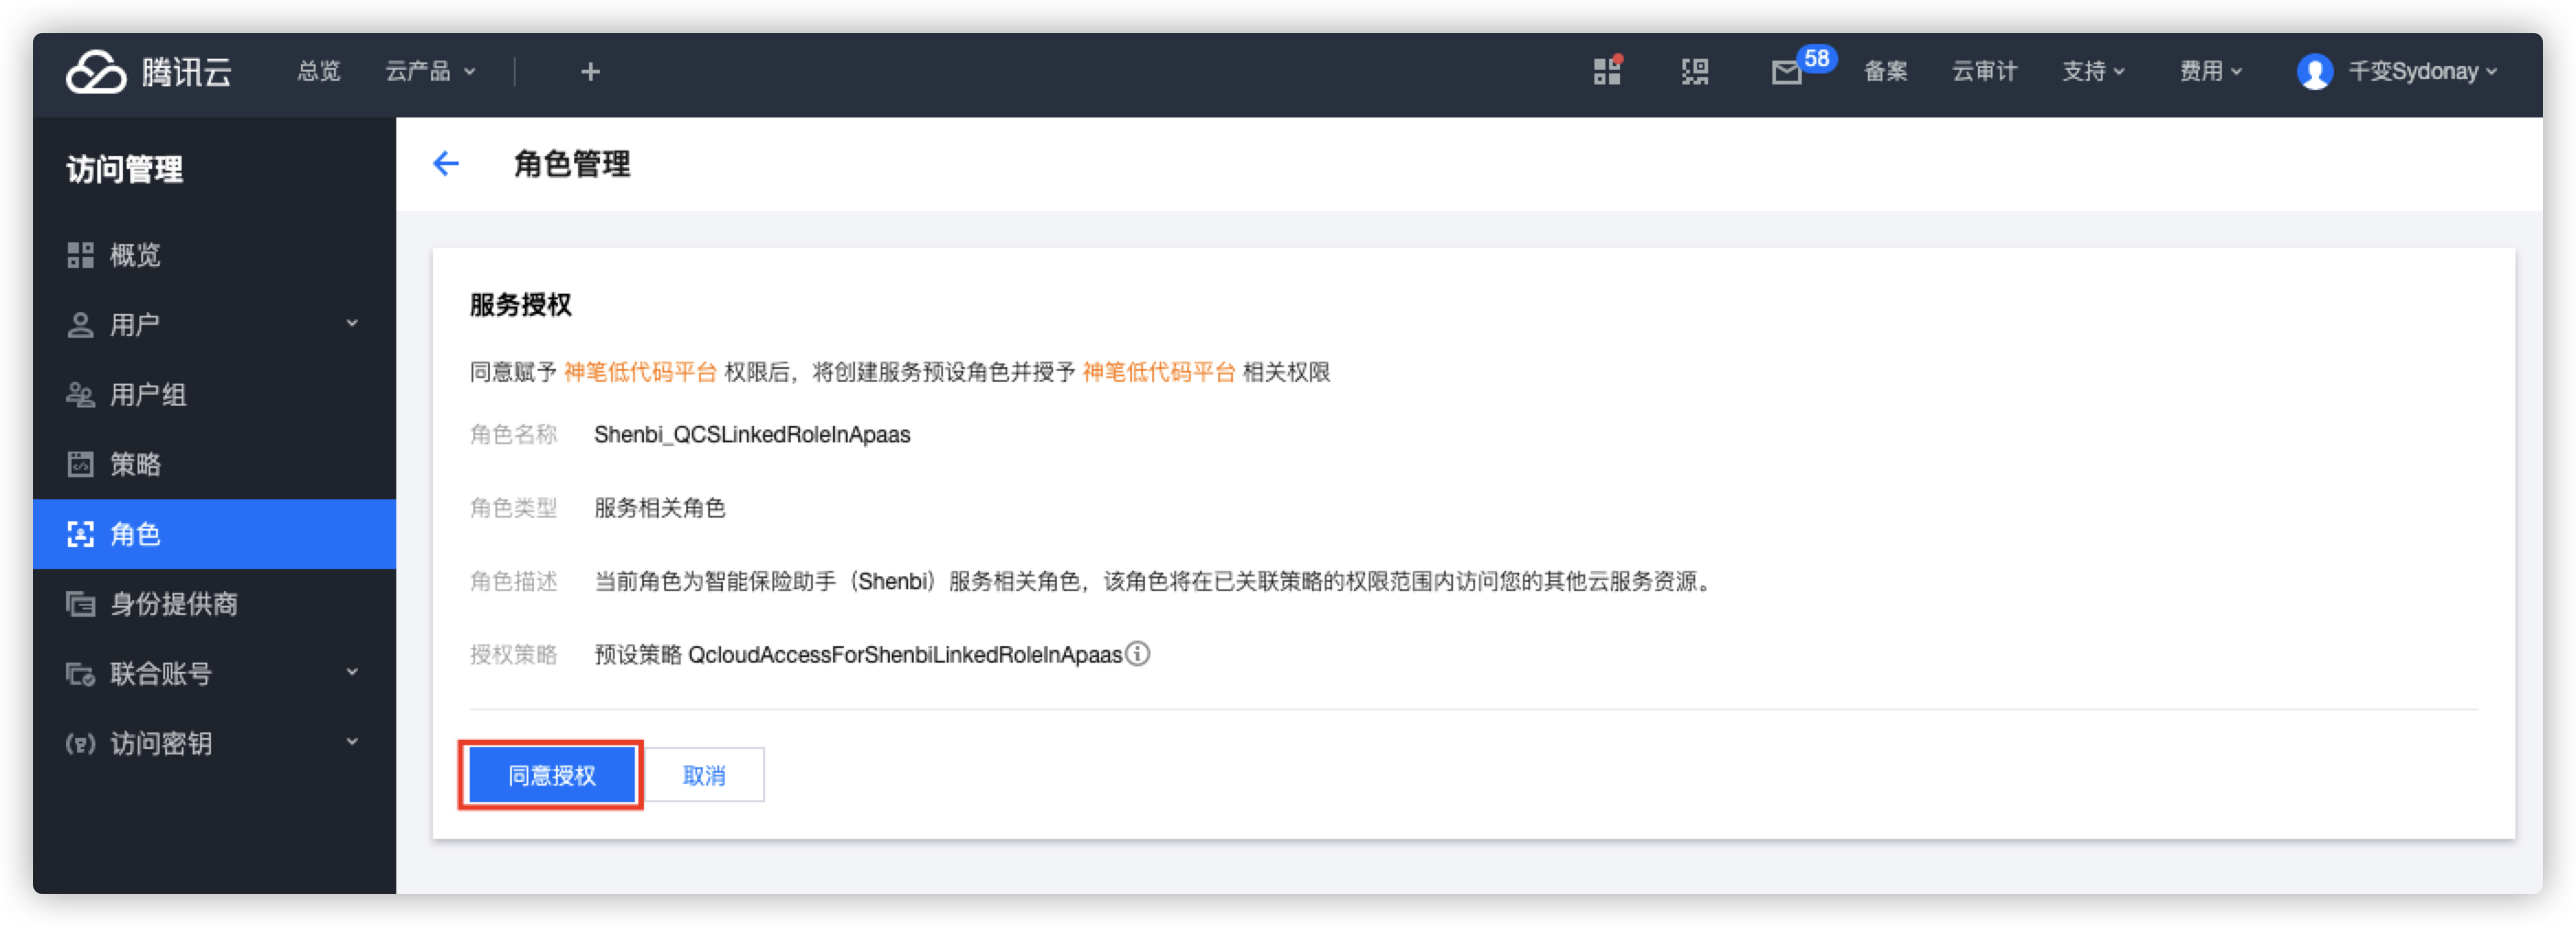Click the 身份提供商 icon
The width and height of the screenshot is (2576, 927).
pyautogui.click(x=80, y=604)
